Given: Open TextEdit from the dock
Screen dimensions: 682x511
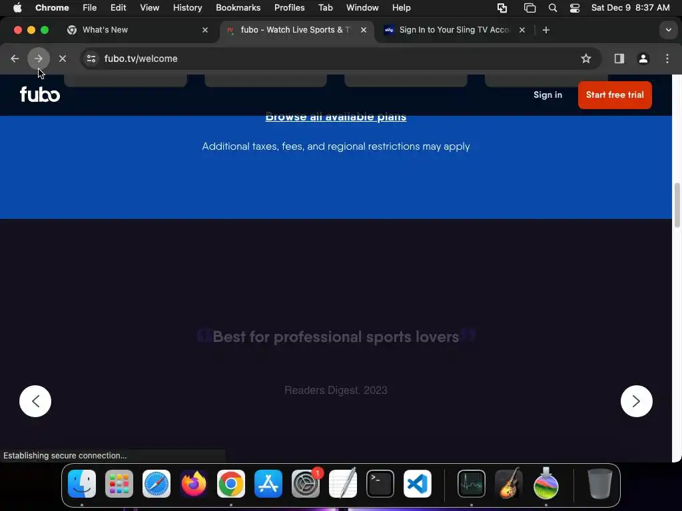Looking at the screenshot, I should click(x=343, y=484).
